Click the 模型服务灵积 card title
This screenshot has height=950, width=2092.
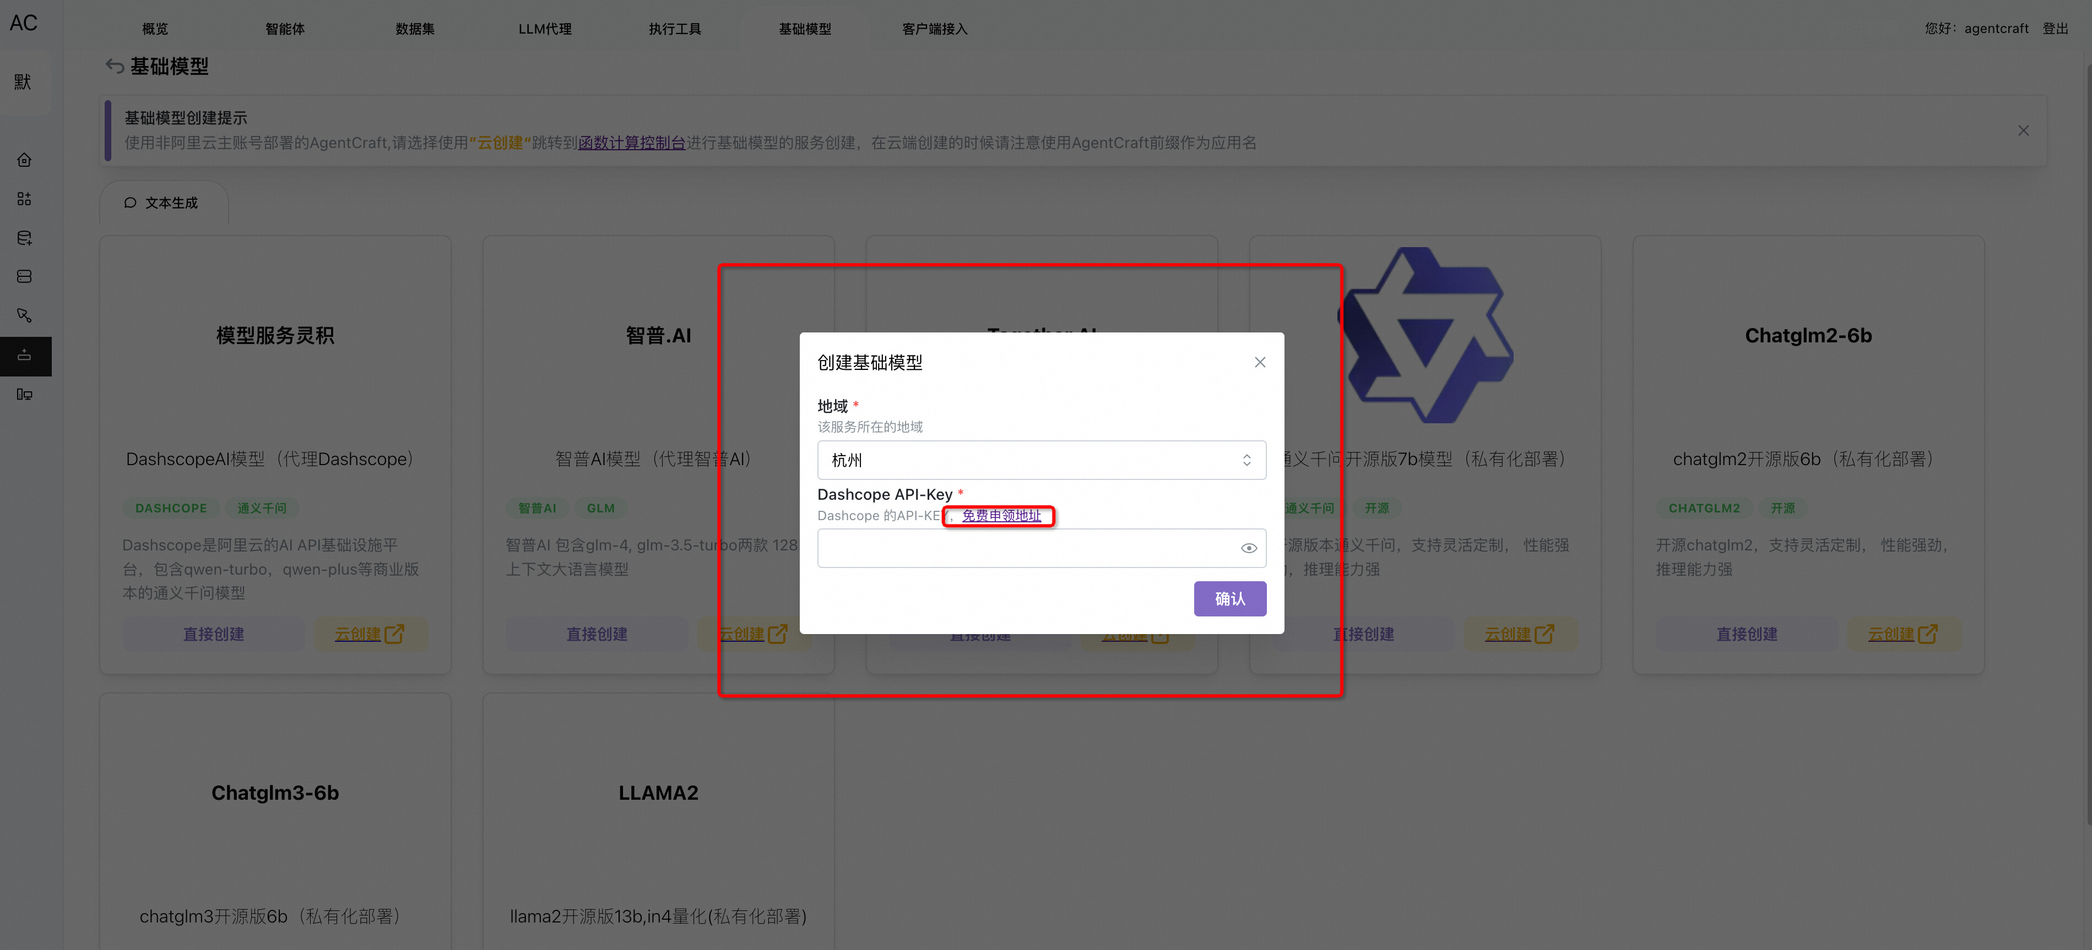coord(275,335)
